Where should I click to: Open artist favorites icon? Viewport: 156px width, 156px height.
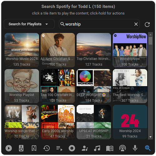pyautogui.click(x=84, y=148)
